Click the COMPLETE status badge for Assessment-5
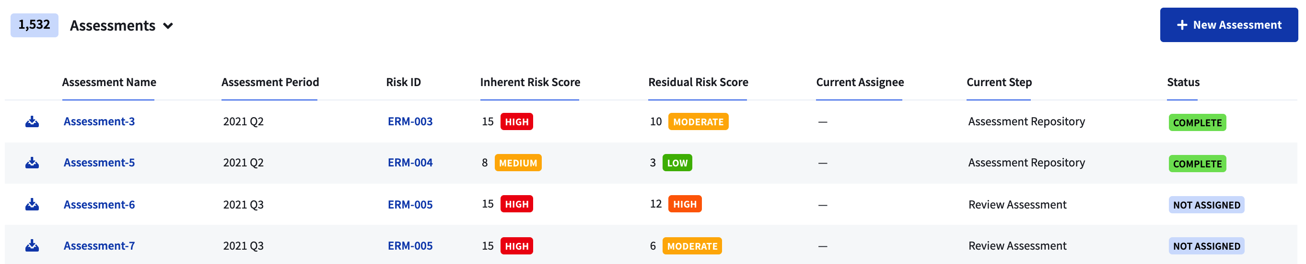1306x264 pixels. pos(1197,164)
